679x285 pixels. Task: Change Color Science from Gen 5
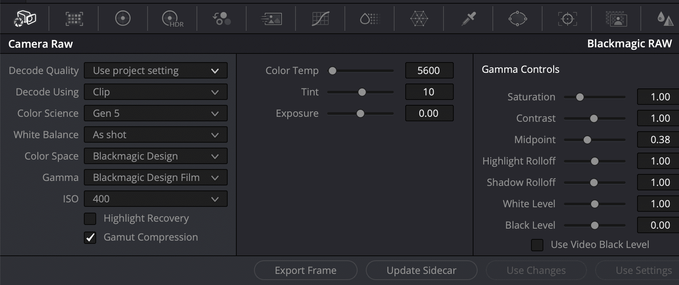pos(155,113)
